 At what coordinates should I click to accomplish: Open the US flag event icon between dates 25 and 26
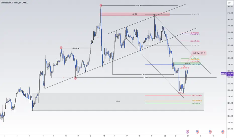(210, 132)
